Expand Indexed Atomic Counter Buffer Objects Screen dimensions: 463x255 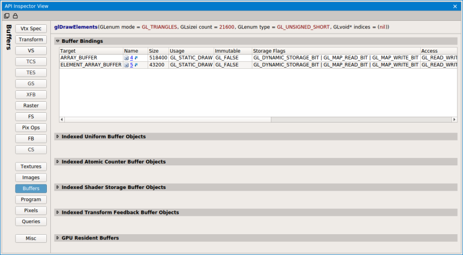click(57, 162)
